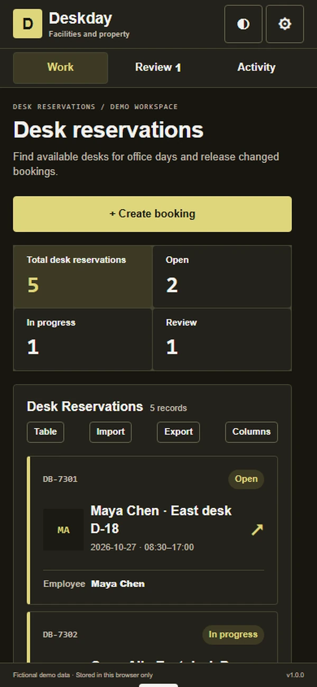
Task: Open the Review tab
Action: click(158, 68)
